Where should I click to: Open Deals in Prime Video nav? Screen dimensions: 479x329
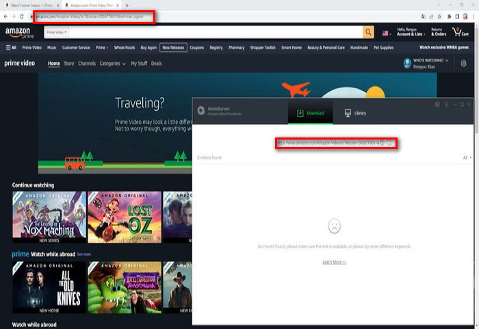pos(156,64)
